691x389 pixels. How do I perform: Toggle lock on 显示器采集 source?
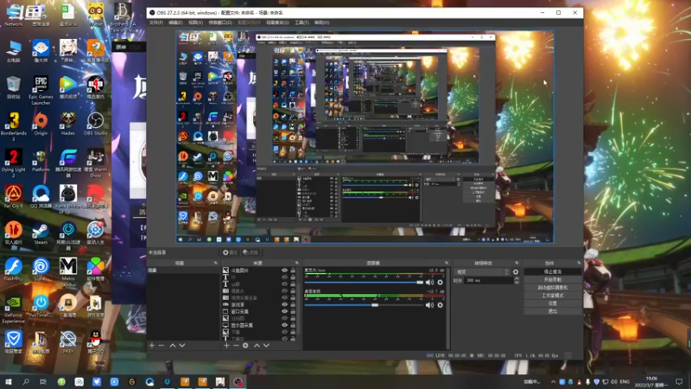(293, 325)
